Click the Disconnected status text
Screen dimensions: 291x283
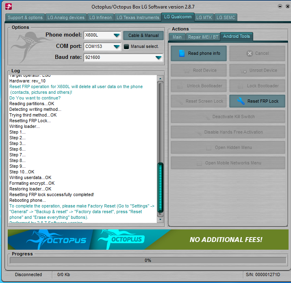28,274
